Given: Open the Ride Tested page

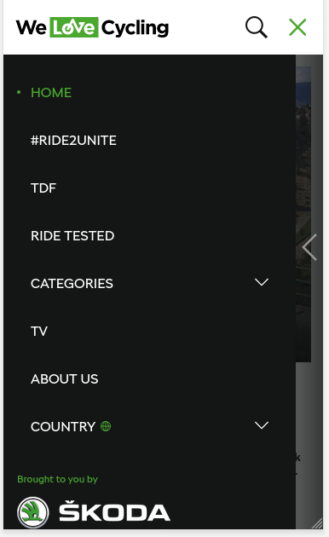Looking at the screenshot, I should point(72,235).
